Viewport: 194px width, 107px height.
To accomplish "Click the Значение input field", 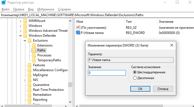I will (107, 73).
